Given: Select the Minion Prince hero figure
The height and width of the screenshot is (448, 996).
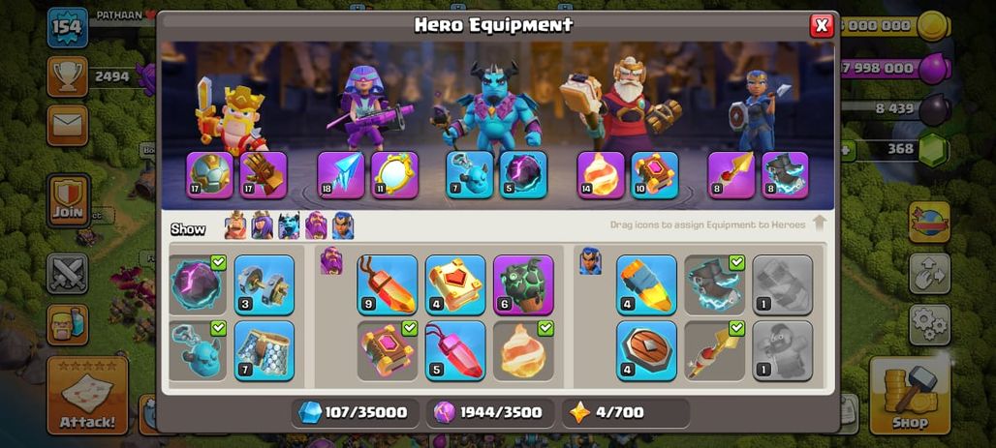Looking at the screenshot, I should 492,105.
